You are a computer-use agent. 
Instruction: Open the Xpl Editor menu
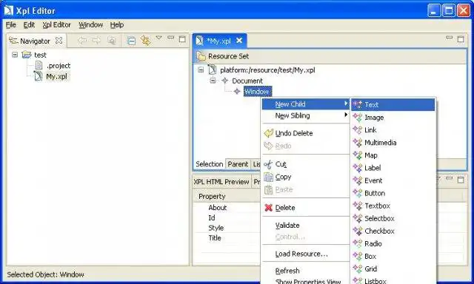click(x=56, y=24)
